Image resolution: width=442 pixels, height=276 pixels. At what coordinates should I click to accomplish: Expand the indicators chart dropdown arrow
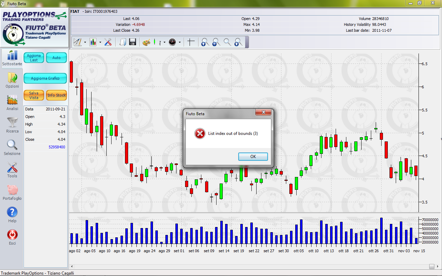tap(100, 42)
